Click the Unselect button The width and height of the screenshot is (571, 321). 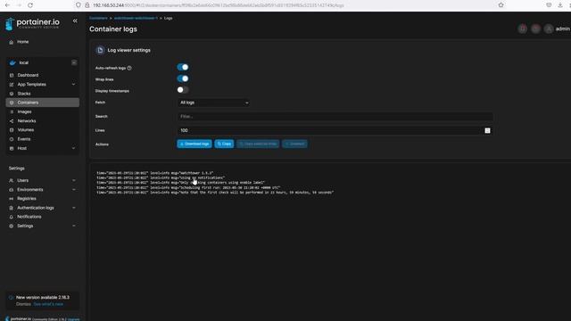coord(294,144)
